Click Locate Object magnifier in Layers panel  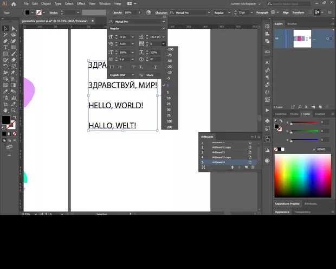coord(300,107)
